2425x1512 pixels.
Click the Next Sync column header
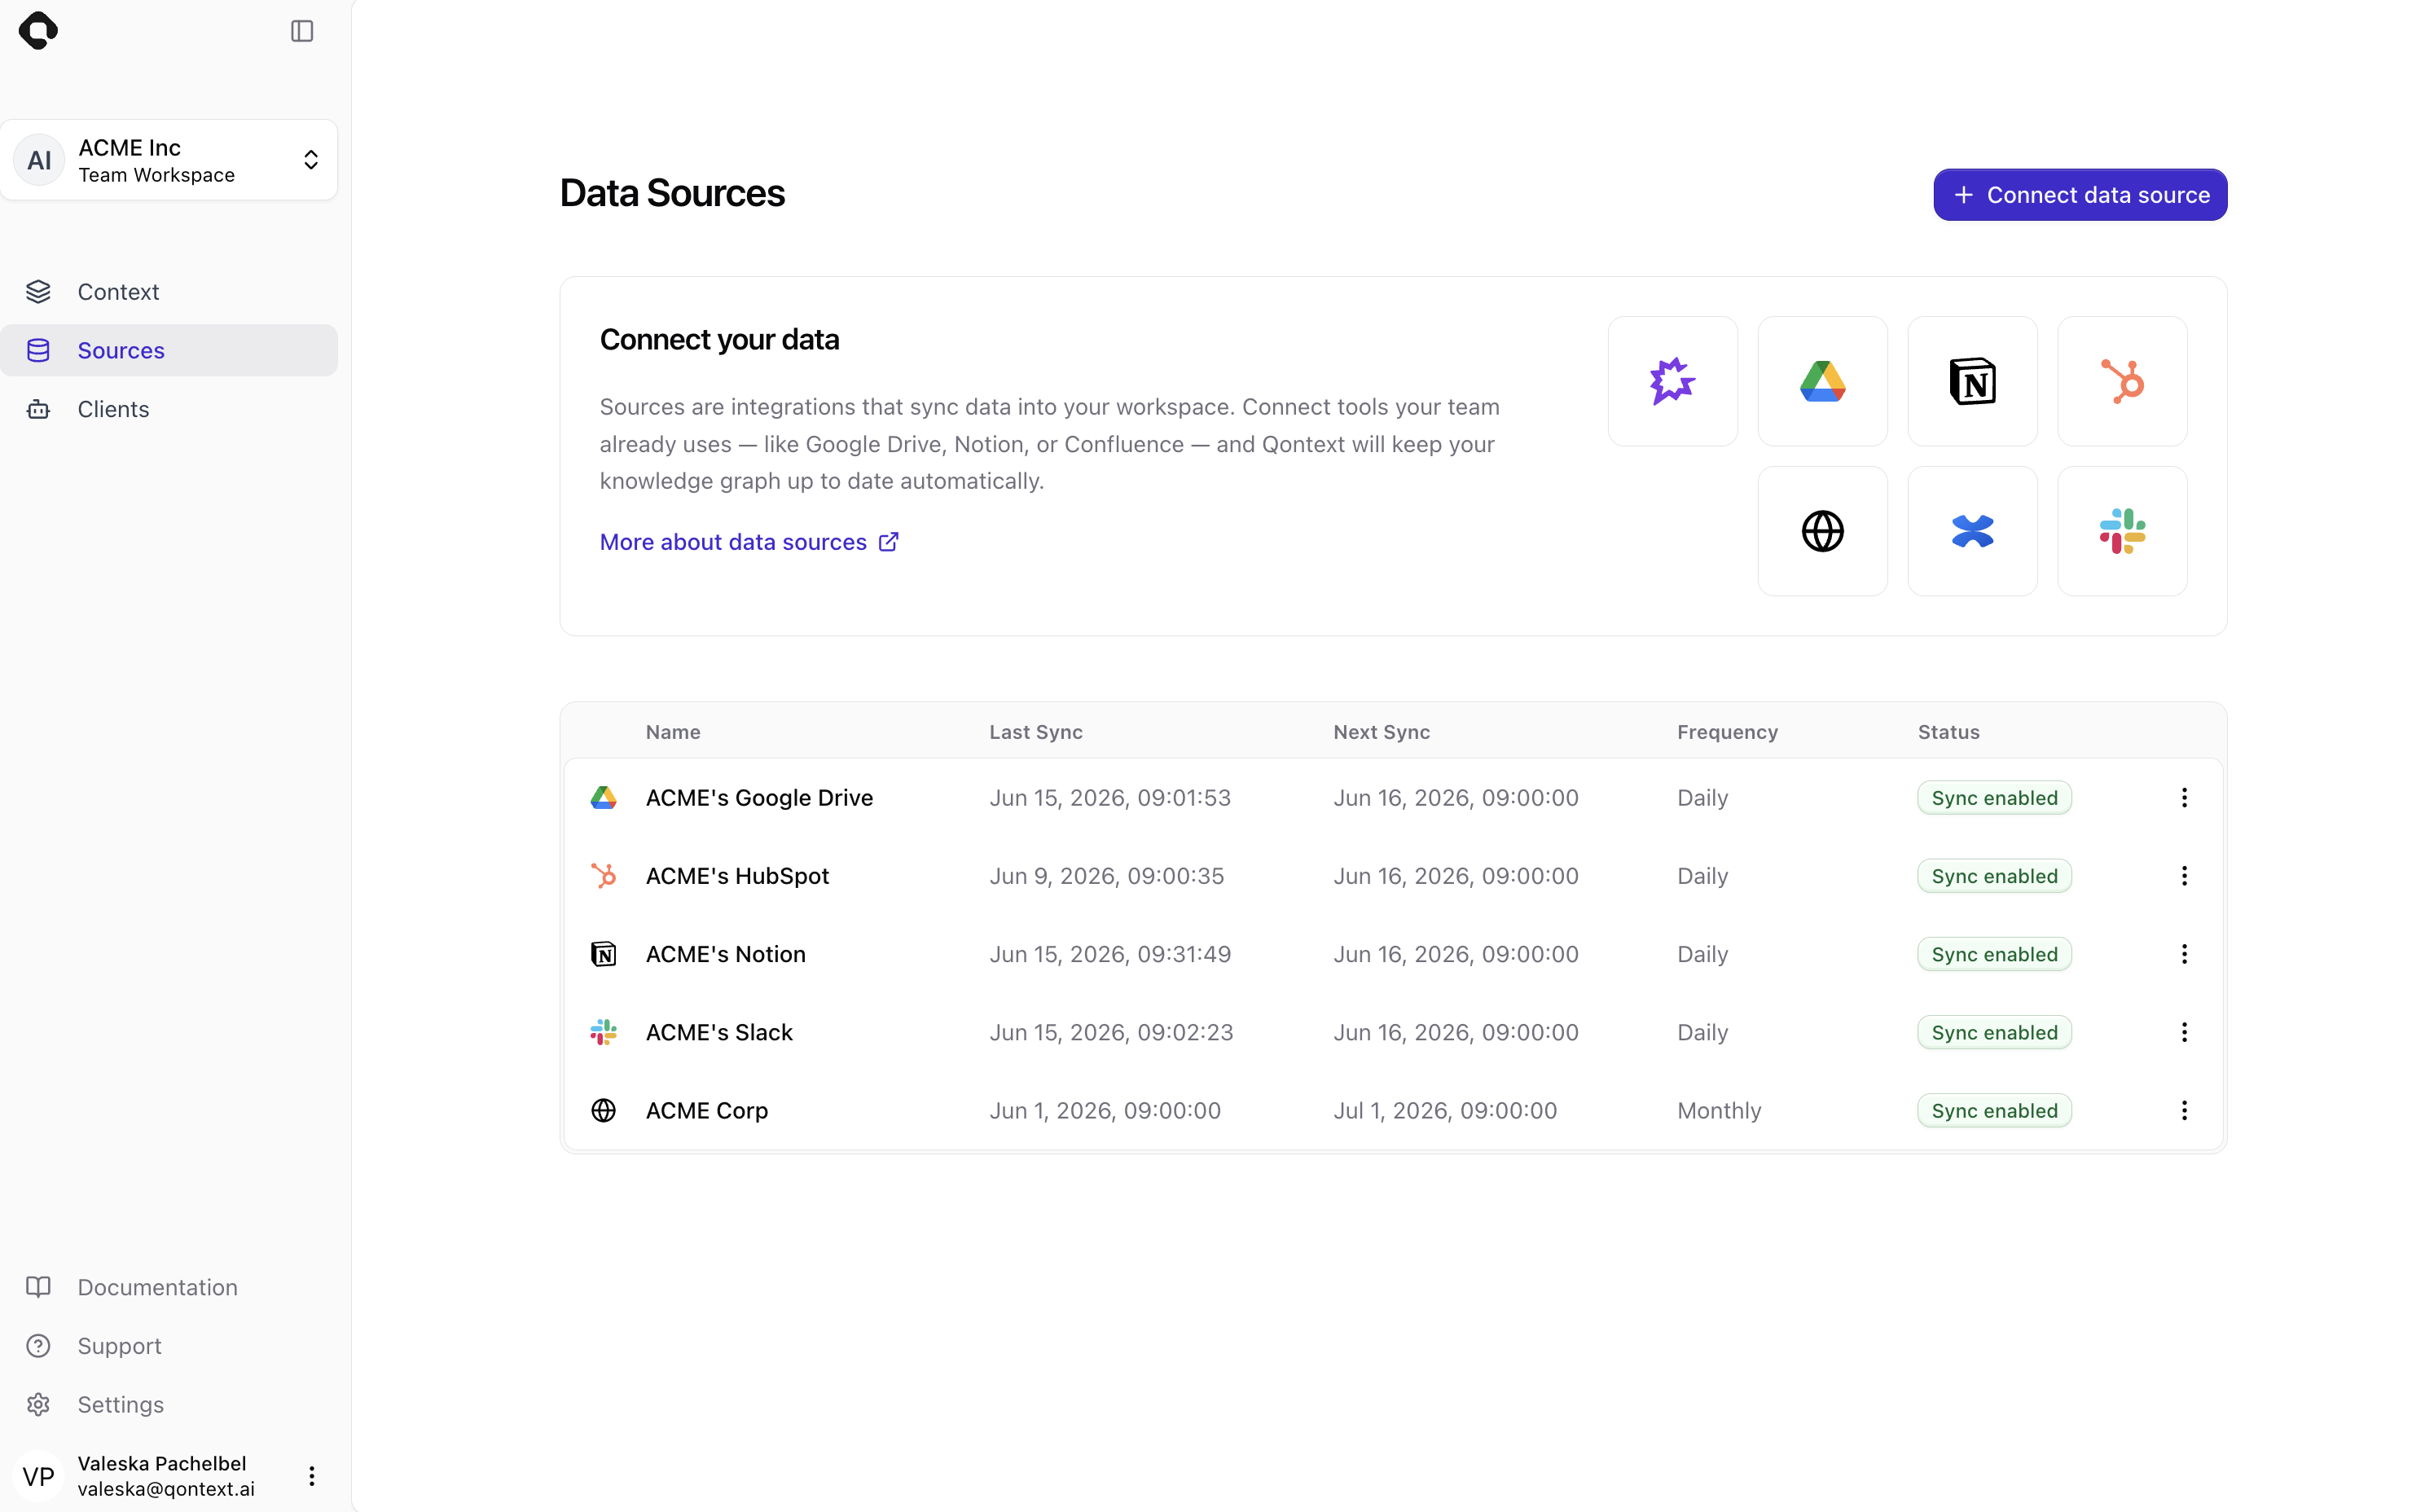[1382, 732]
